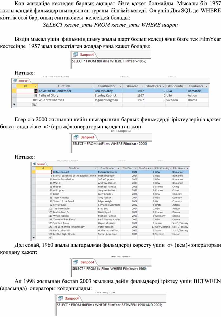
Task: Click the 'David Lynch' director cell
Action: [x=109, y=212]
